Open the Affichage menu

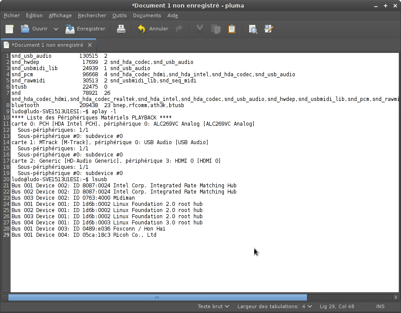pyautogui.click(x=60, y=15)
